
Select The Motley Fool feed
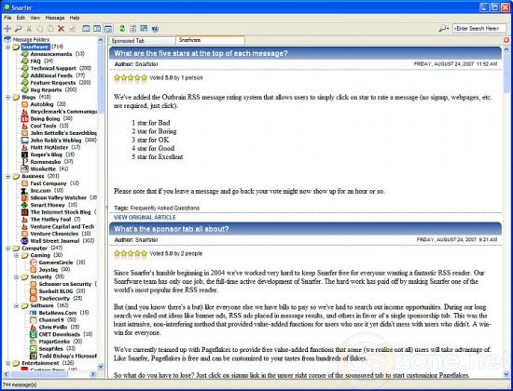click(x=50, y=219)
